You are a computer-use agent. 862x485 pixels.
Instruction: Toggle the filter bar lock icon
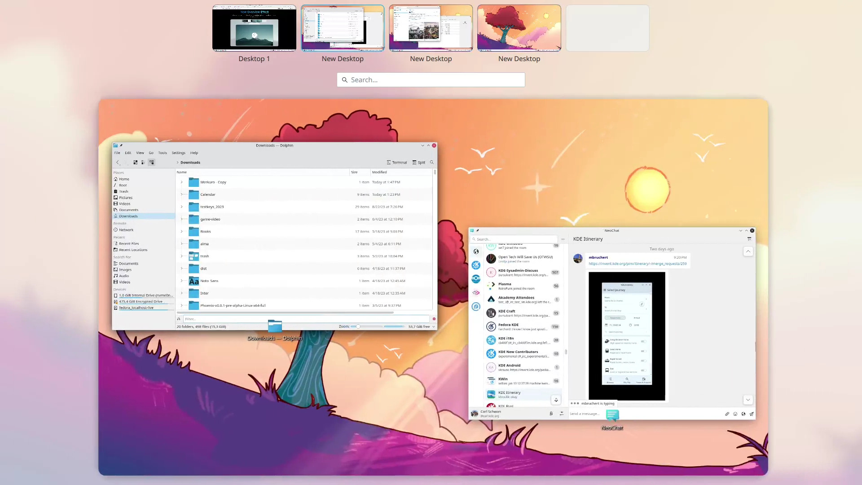[x=179, y=319]
